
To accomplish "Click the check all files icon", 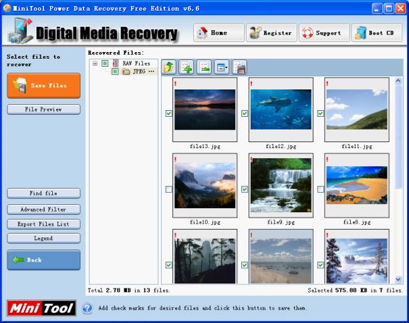I will pos(186,67).
